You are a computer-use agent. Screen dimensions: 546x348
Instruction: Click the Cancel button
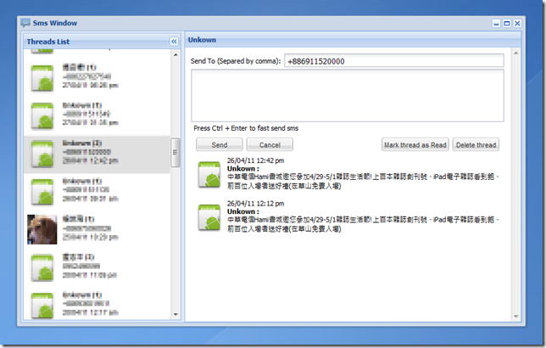coord(270,144)
